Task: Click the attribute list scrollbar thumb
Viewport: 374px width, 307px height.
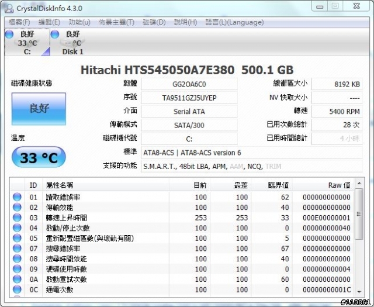Action: (x=359, y=213)
